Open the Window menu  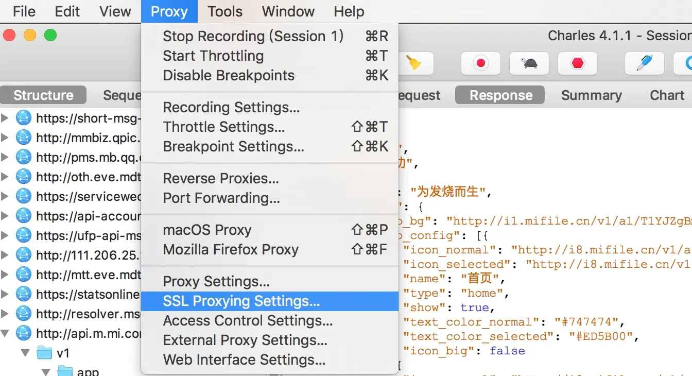click(x=288, y=11)
